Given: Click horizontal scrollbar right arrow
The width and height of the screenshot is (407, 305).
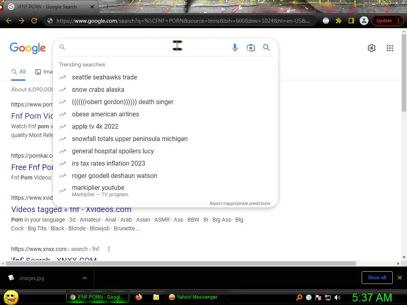Looking at the screenshot, I should pyautogui.click(x=398, y=264).
